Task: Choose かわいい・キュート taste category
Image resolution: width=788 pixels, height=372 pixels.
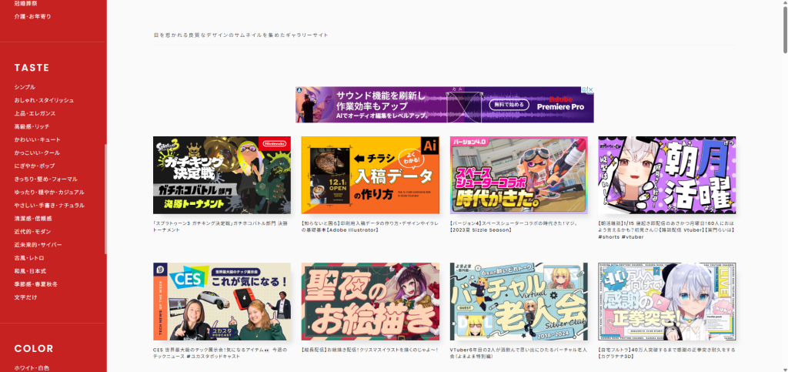Action: click(x=37, y=139)
